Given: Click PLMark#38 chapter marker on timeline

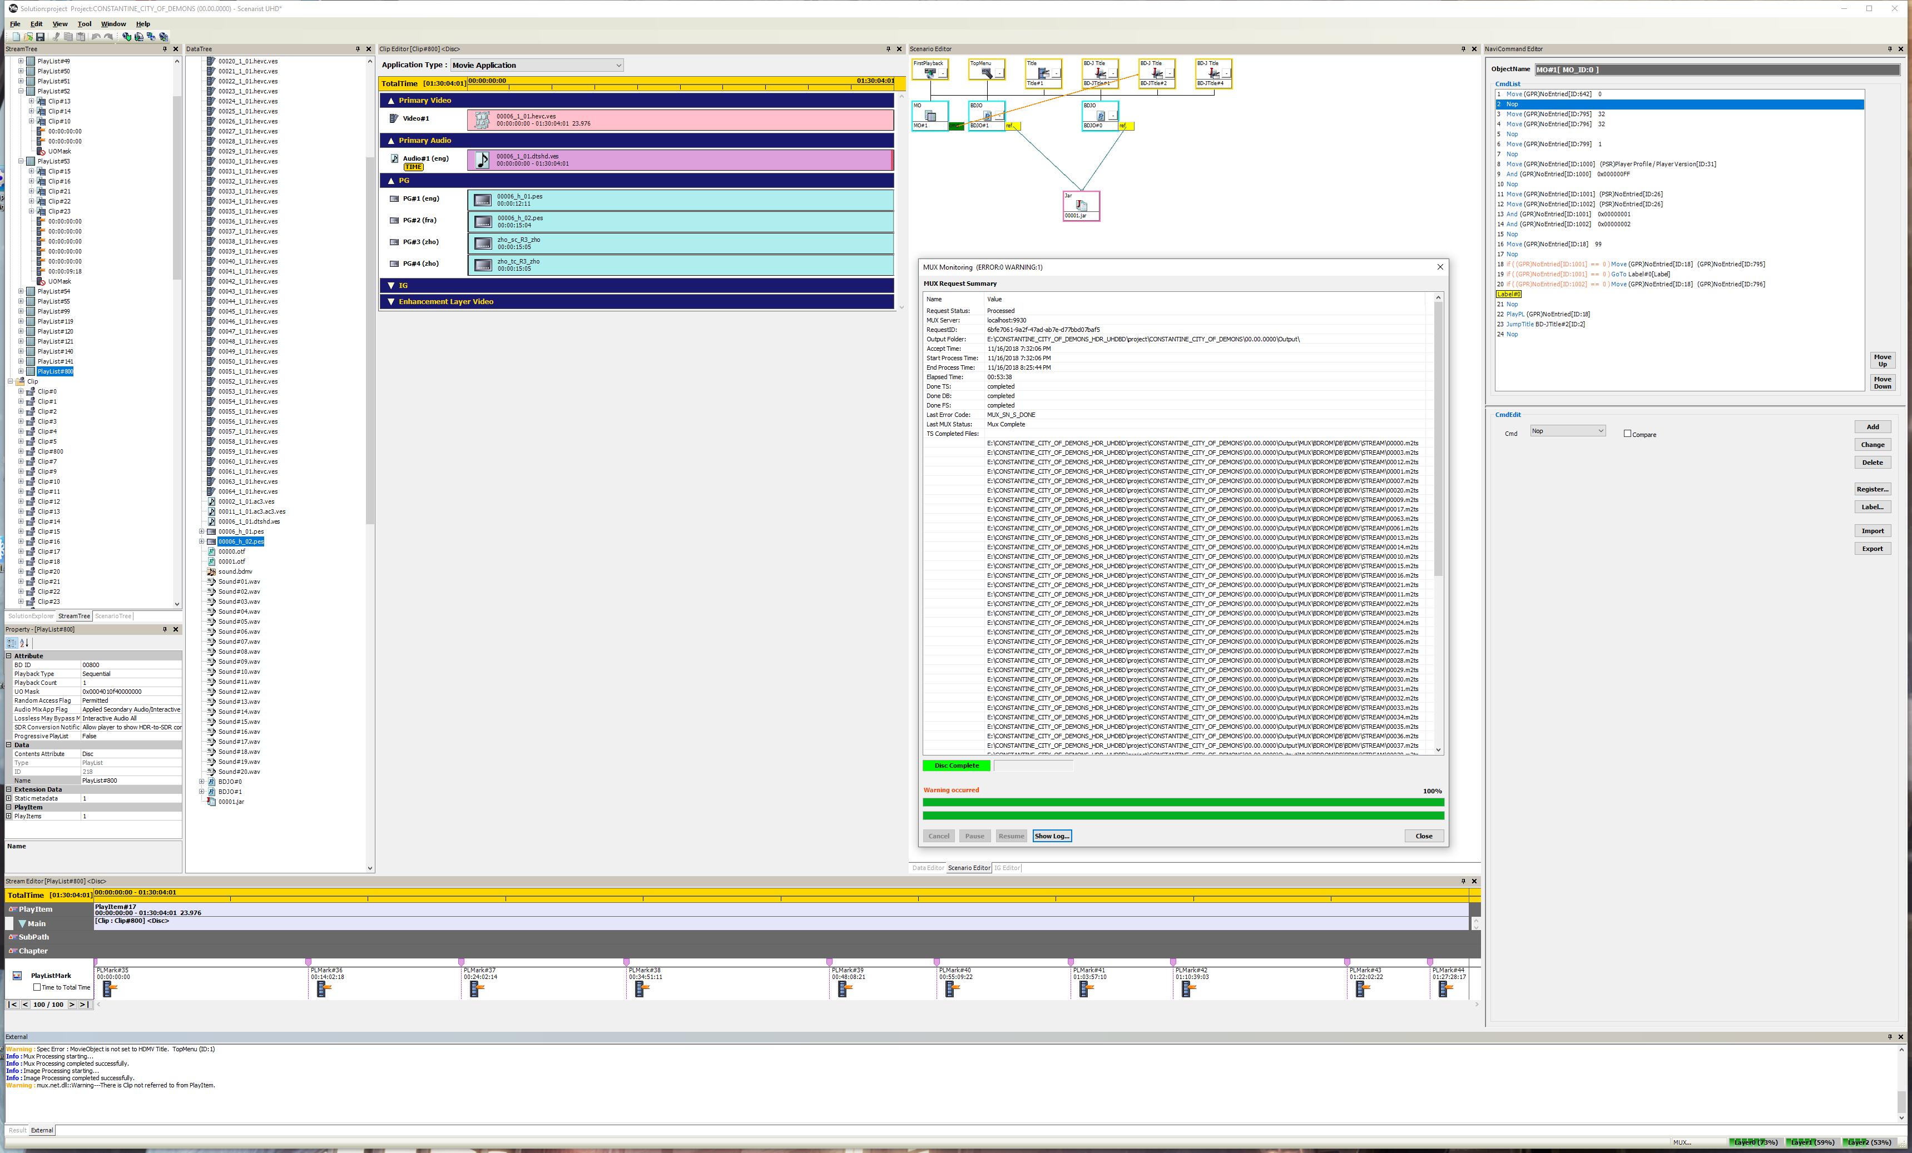Looking at the screenshot, I should (641, 988).
